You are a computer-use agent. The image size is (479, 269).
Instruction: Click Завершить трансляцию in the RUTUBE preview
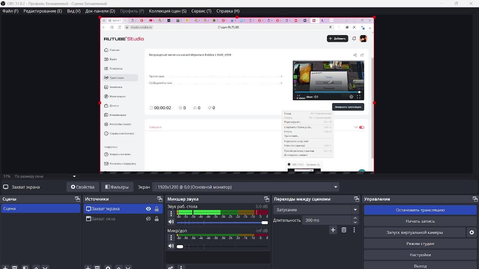tap(348, 107)
